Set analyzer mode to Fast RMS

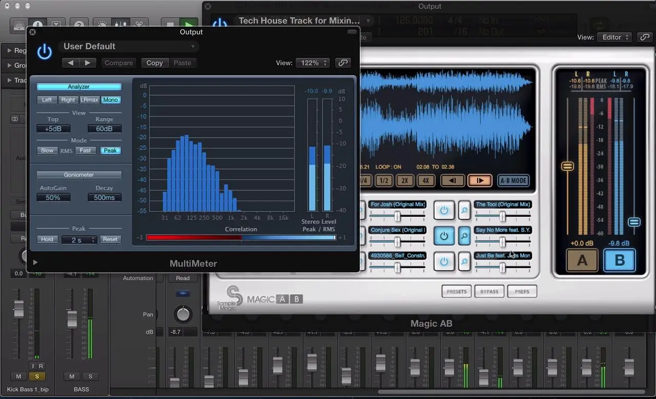pos(85,150)
